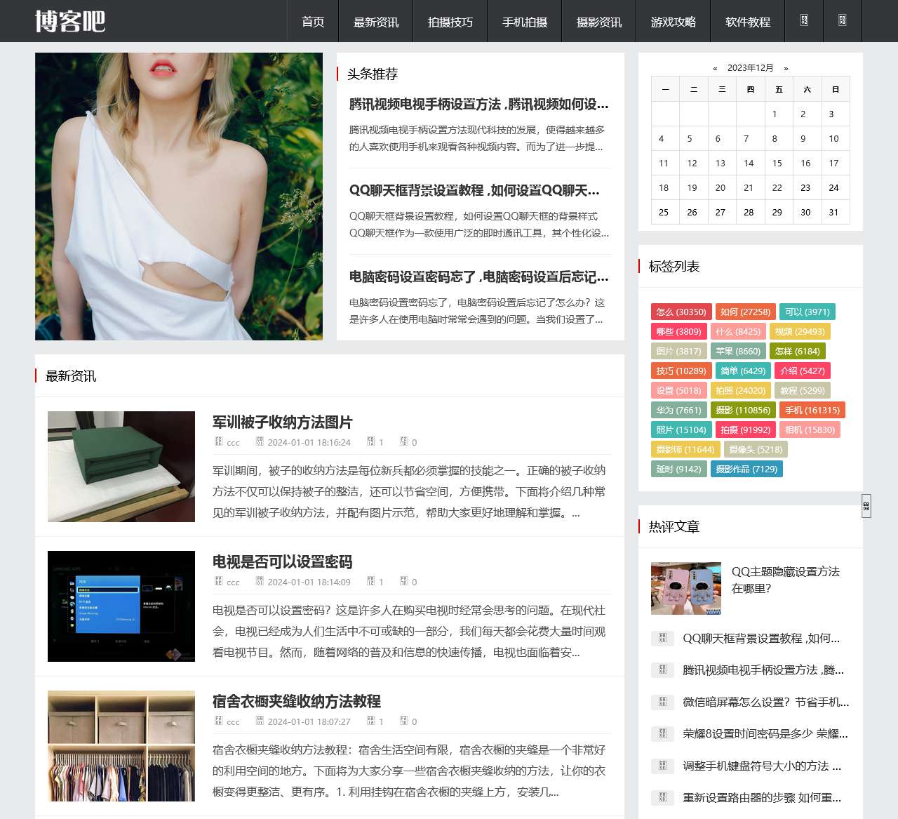Select the tag 摄影 (110856)
898x819 pixels.
[x=743, y=410]
